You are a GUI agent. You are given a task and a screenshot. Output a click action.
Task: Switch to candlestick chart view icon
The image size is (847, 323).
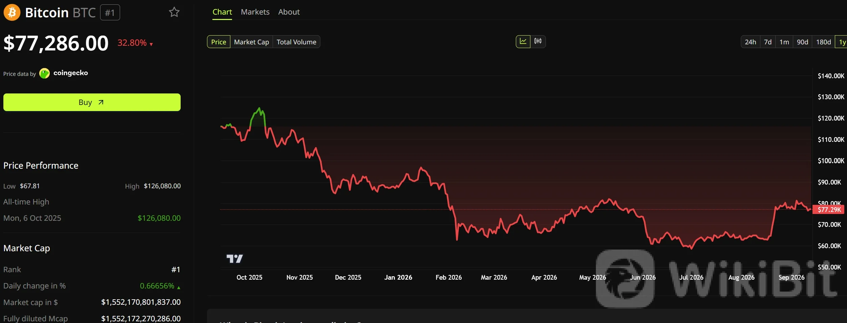[x=538, y=42]
